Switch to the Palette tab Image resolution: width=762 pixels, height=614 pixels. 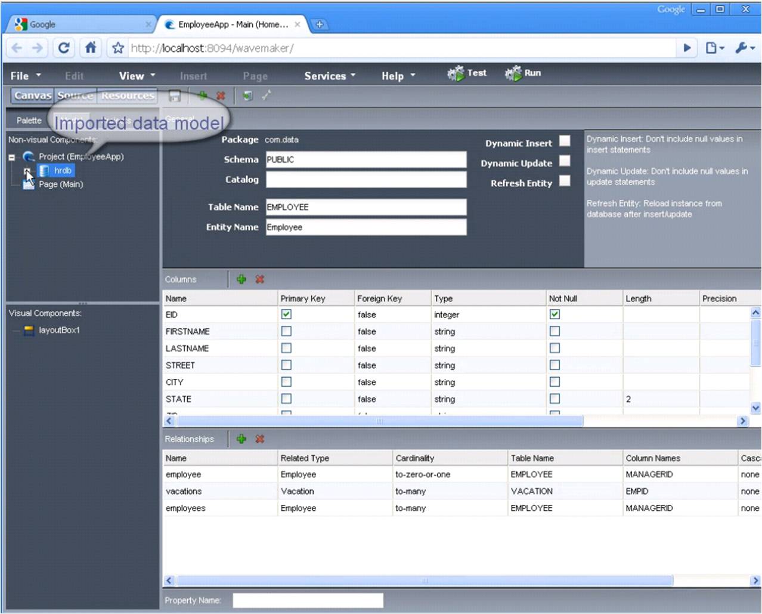(x=29, y=121)
